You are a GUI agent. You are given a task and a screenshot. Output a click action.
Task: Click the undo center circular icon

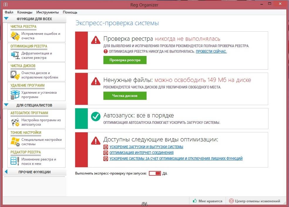tap(231, 201)
